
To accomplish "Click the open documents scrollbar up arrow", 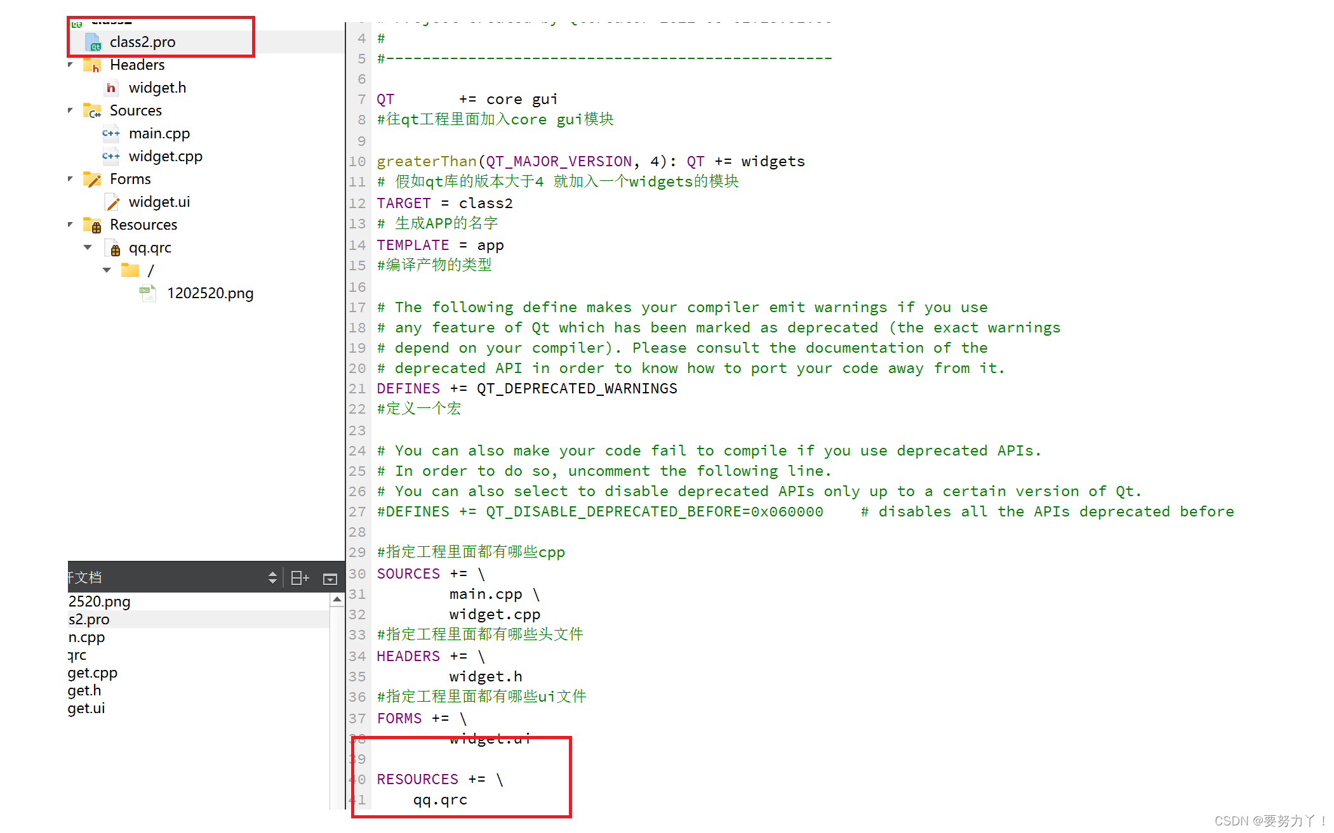I will [x=337, y=599].
